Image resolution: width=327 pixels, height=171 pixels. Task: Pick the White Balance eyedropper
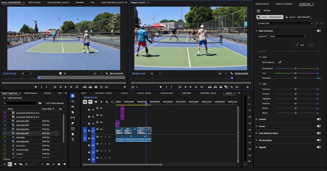pos(280,62)
